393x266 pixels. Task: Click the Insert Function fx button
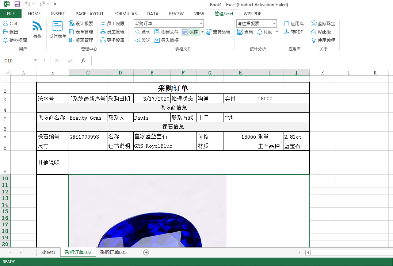(x=83, y=61)
